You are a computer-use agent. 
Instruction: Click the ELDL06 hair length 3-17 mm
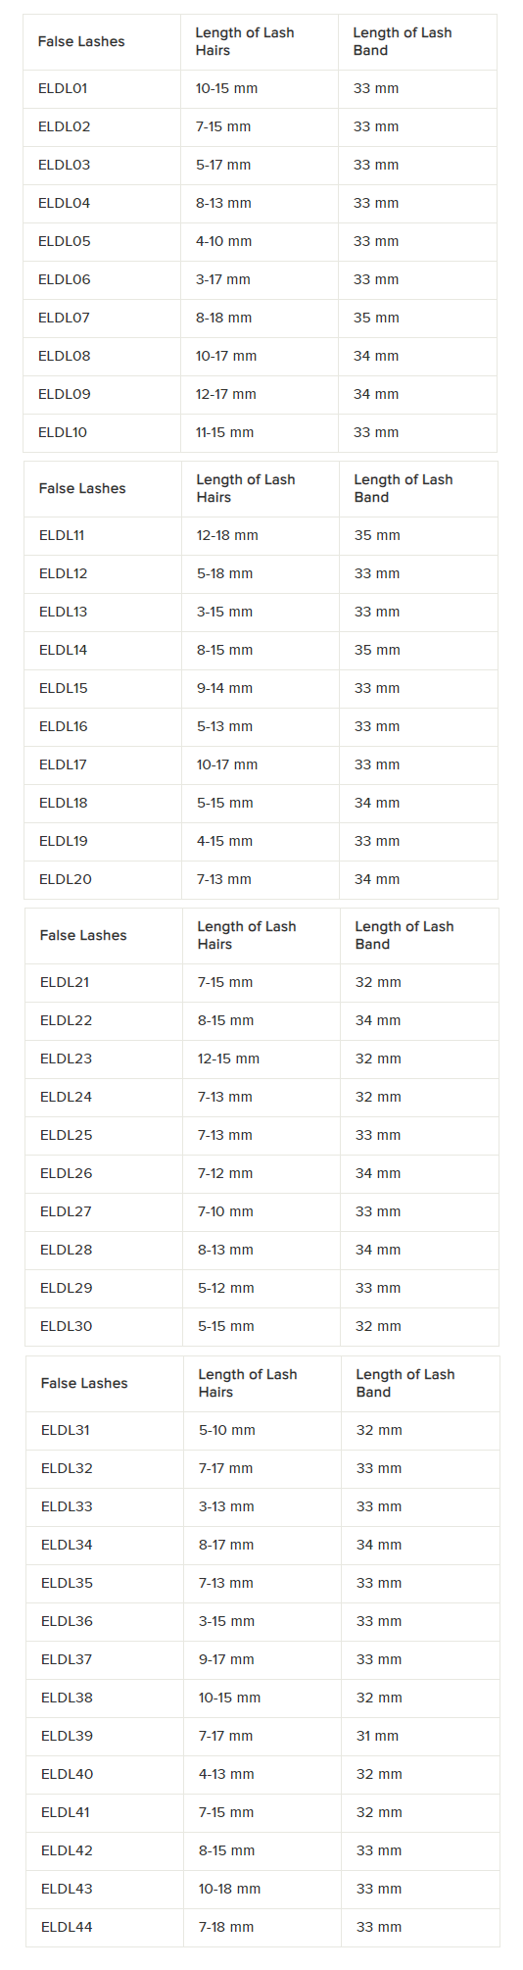click(223, 279)
